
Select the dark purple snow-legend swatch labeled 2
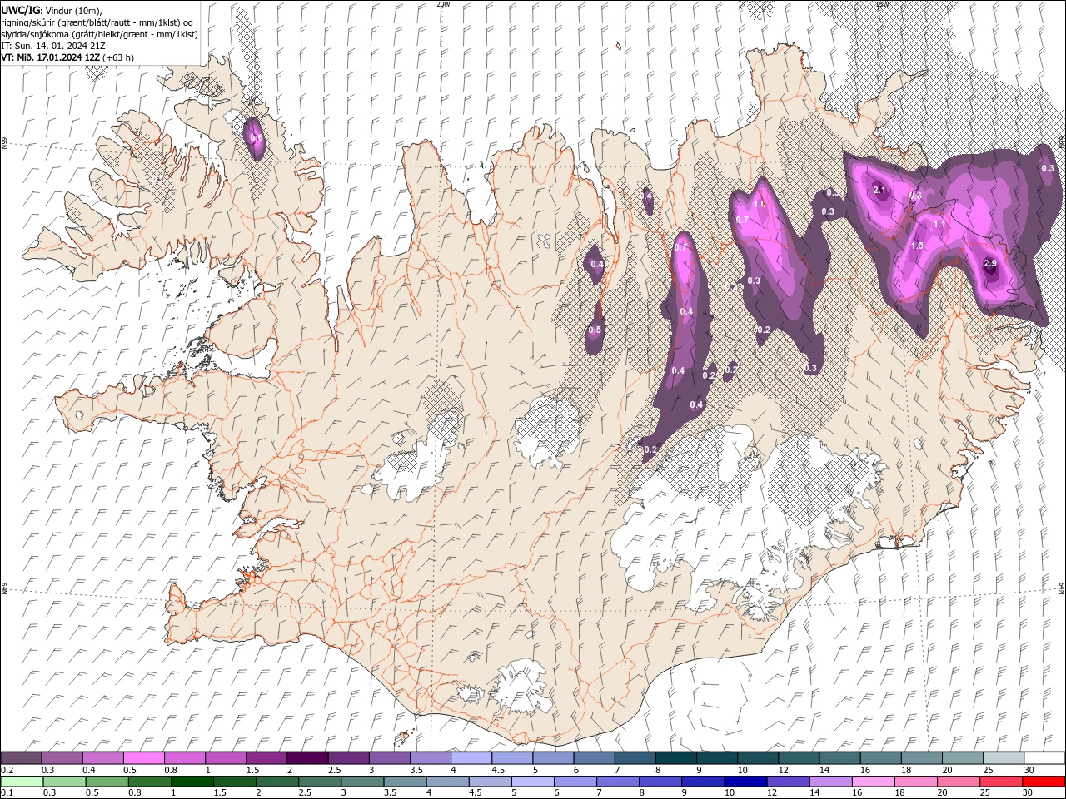point(306,758)
